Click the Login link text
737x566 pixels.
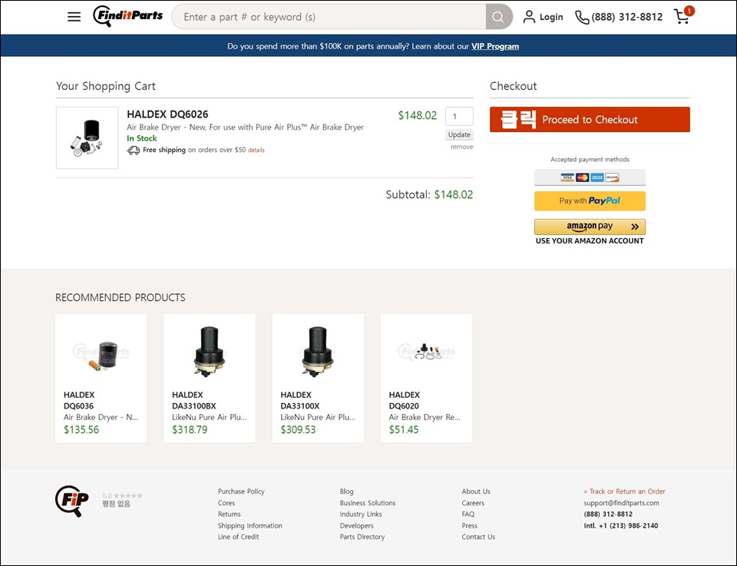pos(551,18)
